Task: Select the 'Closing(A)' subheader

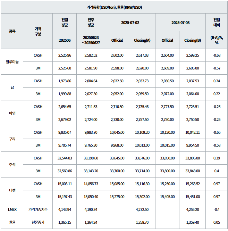Action: pyautogui.click(x=142, y=40)
